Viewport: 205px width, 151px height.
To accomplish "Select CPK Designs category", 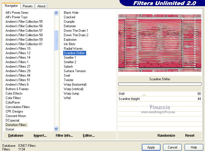I will point(14,111).
